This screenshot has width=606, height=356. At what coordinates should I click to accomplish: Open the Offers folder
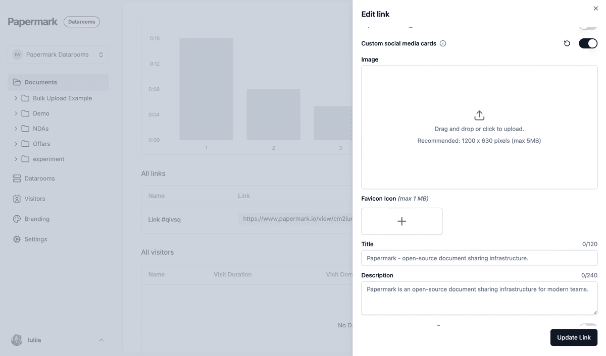click(x=41, y=144)
